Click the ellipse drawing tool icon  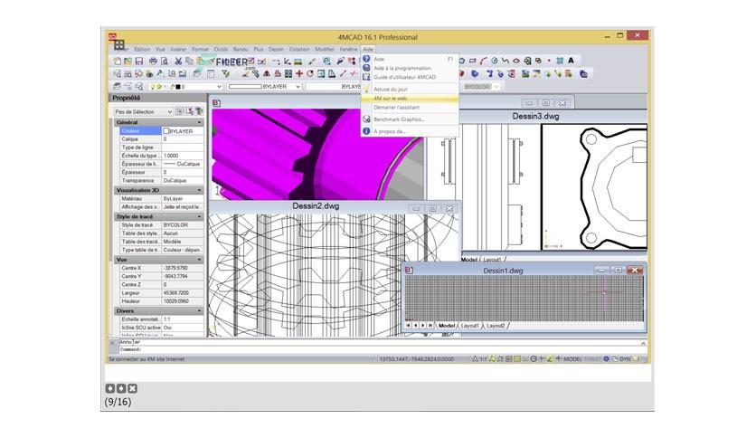pos(515,61)
